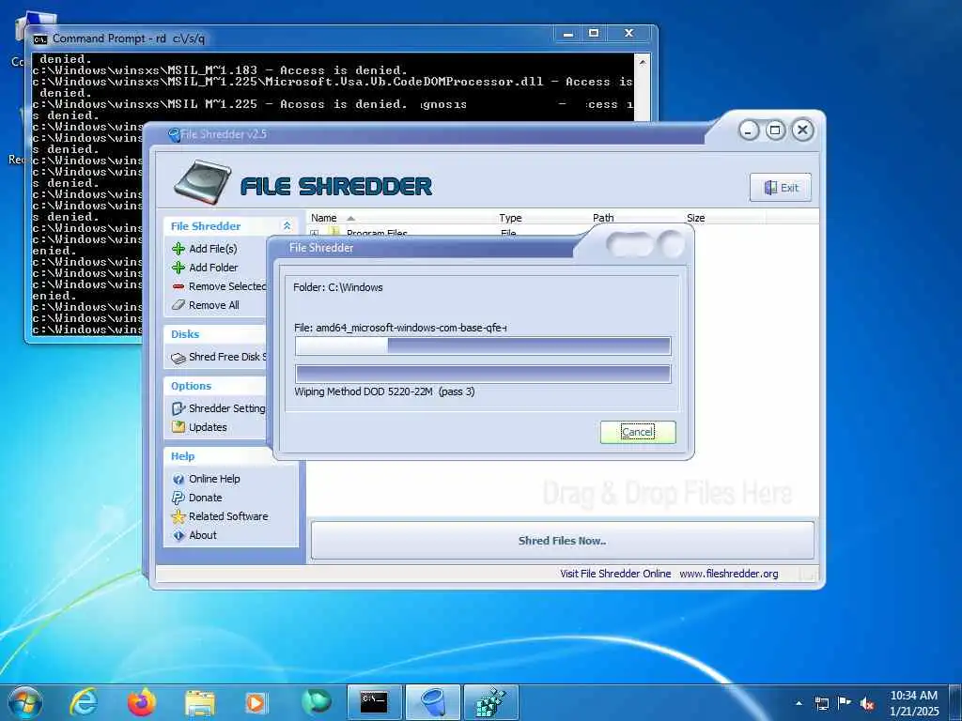962x721 pixels.
Task: Click the Add Folder link text
Action: pyautogui.click(x=213, y=268)
